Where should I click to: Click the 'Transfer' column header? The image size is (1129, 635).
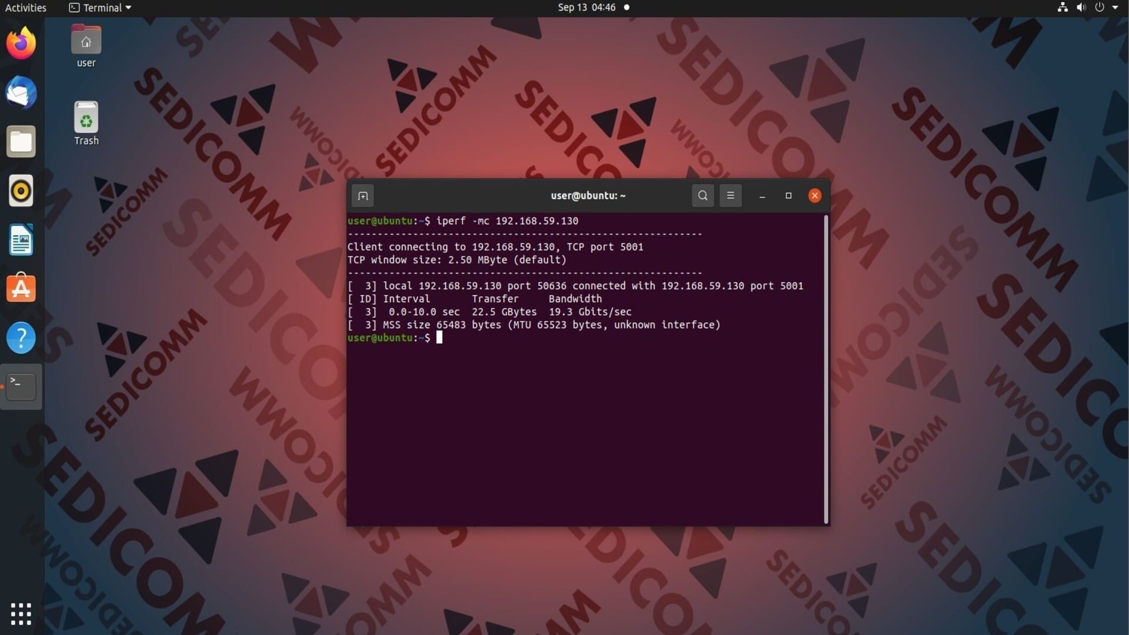[495, 299]
